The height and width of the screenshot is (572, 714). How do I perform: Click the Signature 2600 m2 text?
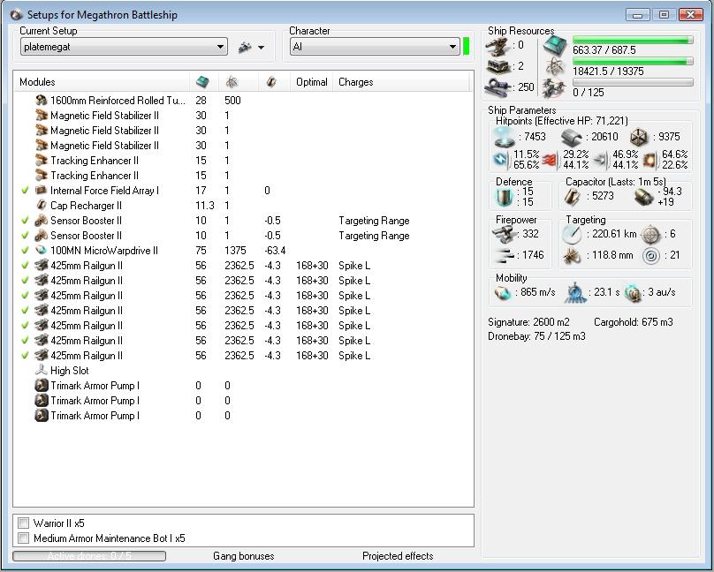[528, 322]
